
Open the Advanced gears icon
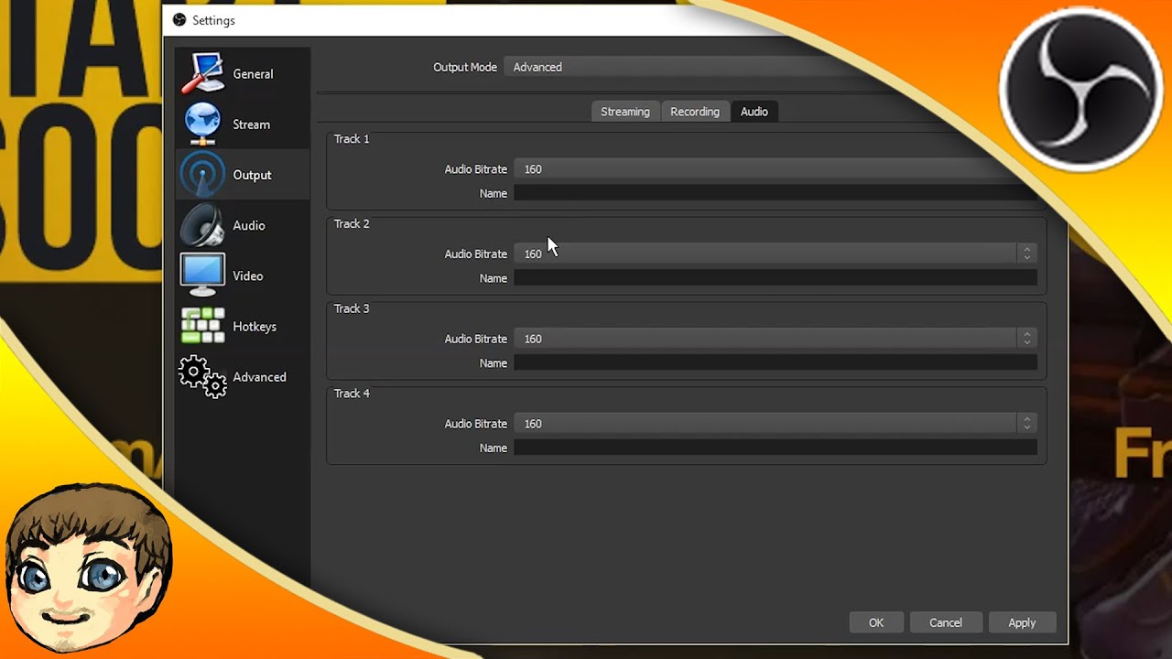pos(202,376)
